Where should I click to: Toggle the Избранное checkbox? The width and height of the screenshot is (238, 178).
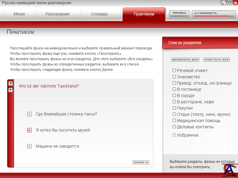(174, 135)
